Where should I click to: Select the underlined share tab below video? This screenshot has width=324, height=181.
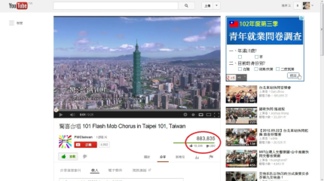[163, 156]
